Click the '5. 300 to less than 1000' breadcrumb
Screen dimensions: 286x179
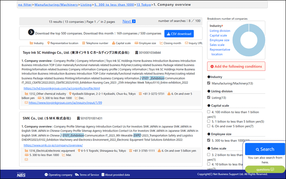[x=114, y=5]
